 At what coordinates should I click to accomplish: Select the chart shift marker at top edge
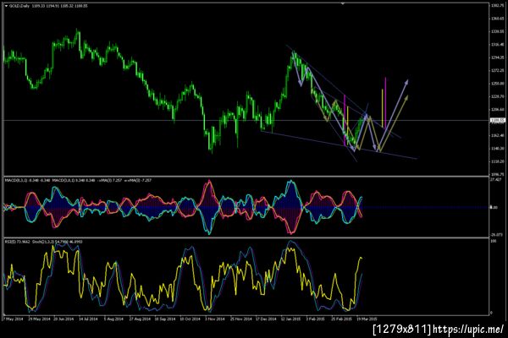(x=342, y=3)
